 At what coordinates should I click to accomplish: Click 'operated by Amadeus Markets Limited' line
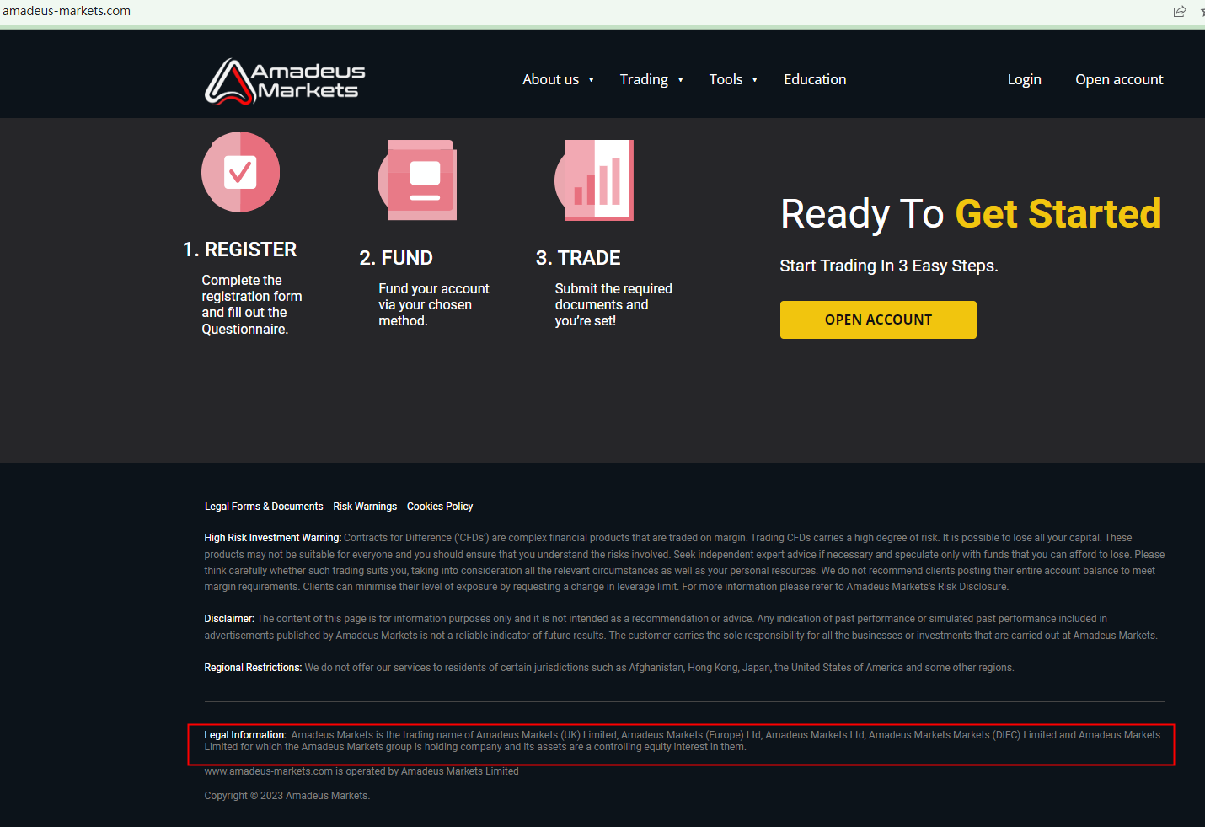pos(361,771)
